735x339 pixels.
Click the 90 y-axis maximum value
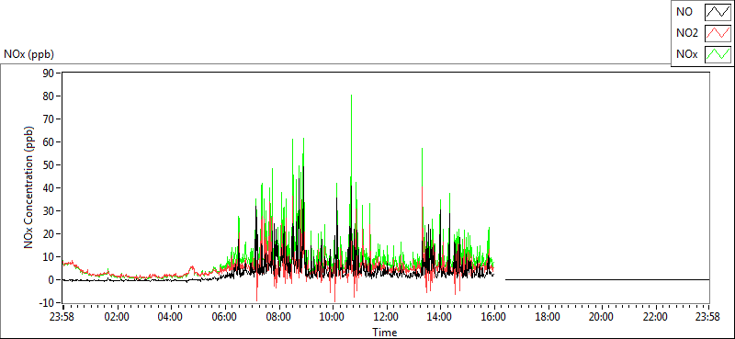(x=49, y=73)
